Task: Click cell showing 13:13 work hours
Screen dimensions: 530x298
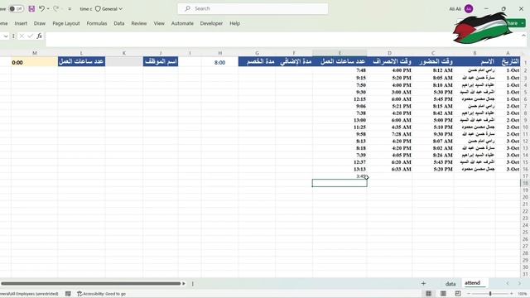Action: tap(340, 169)
